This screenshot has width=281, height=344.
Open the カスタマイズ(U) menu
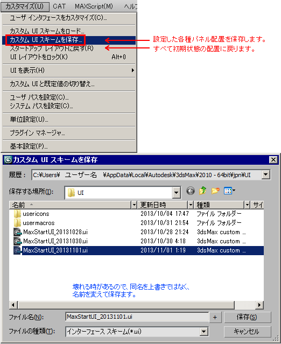(x=25, y=6)
